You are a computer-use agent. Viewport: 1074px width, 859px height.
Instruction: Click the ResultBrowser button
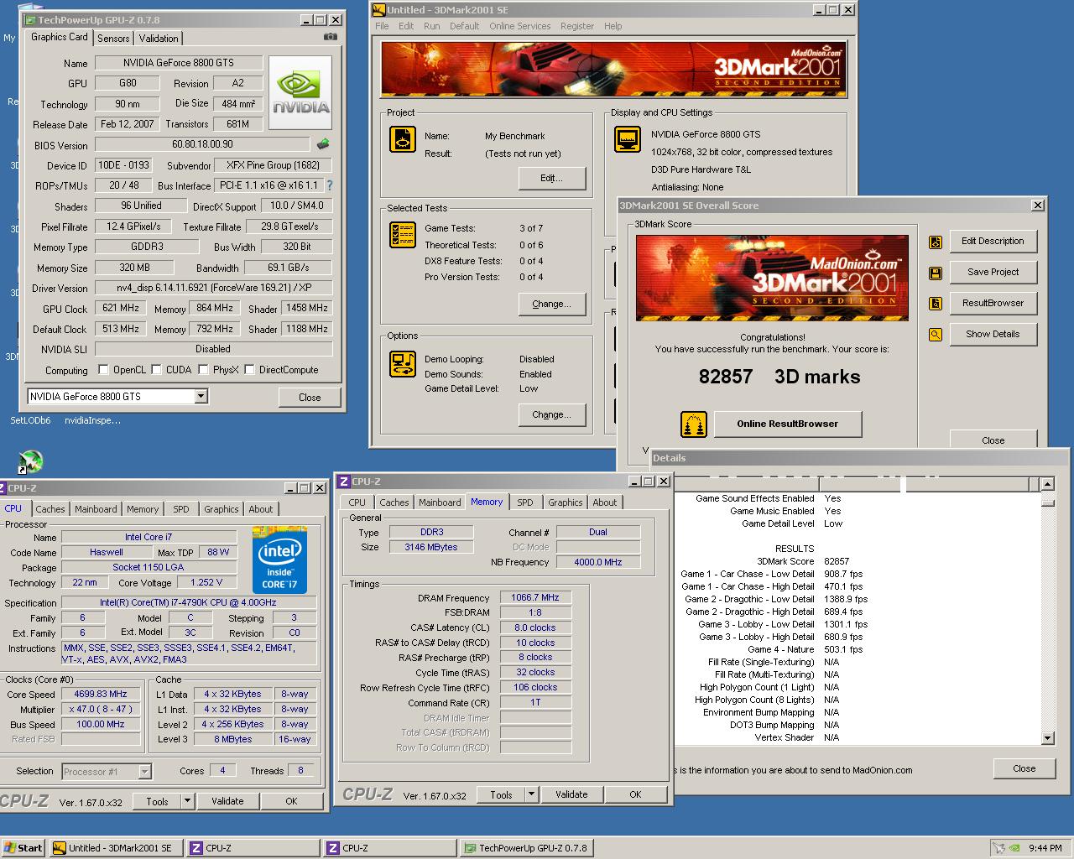pos(993,303)
